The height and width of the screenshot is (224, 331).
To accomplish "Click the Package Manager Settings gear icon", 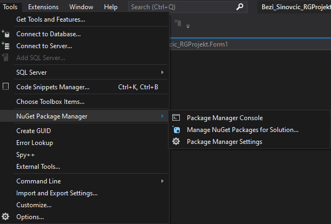I will 176,141.
